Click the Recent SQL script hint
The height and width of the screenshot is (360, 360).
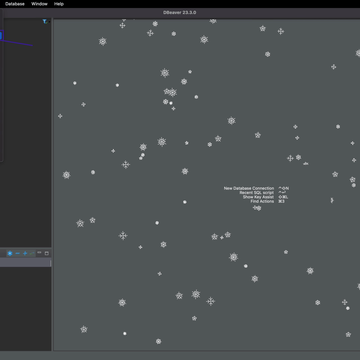tap(256, 193)
